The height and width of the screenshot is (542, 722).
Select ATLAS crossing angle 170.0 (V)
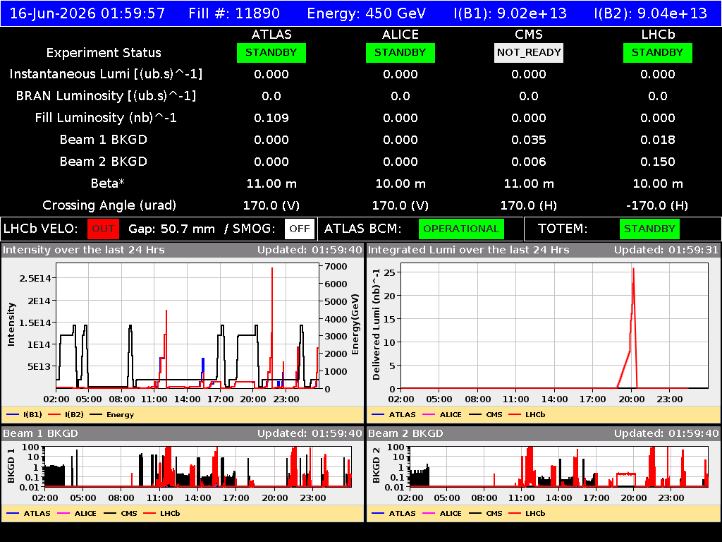point(271,205)
